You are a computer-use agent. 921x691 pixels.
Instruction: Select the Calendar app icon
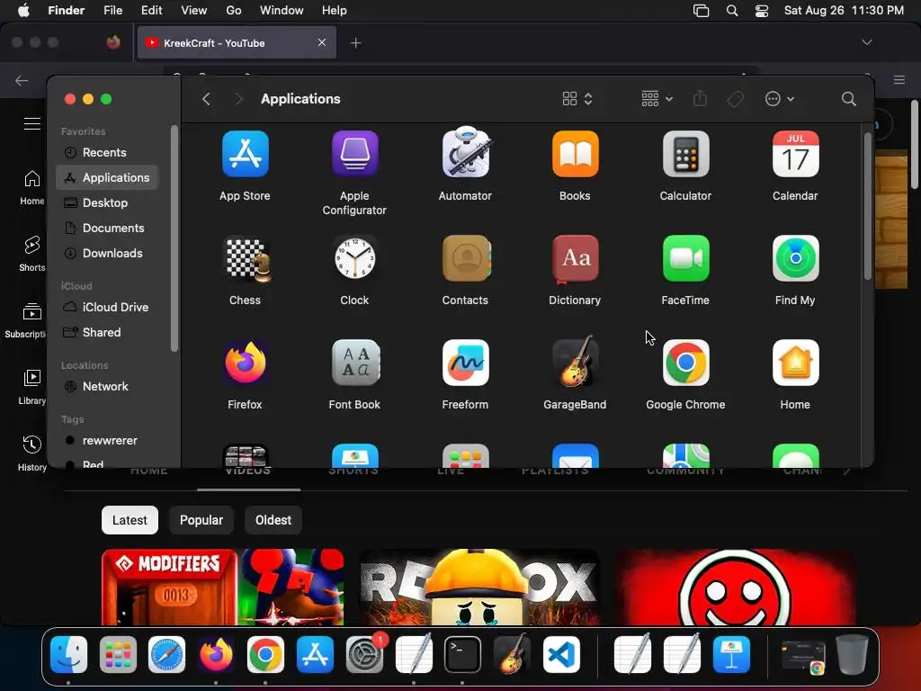795,154
